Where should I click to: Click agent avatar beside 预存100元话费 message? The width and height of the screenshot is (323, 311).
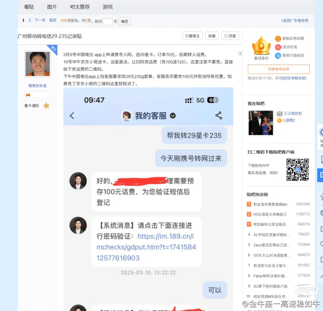(78, 181)
